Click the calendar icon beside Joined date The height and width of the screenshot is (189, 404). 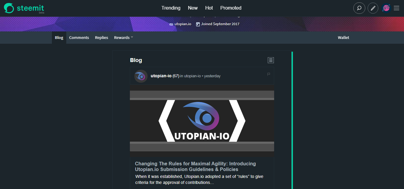tap(198, 24)
